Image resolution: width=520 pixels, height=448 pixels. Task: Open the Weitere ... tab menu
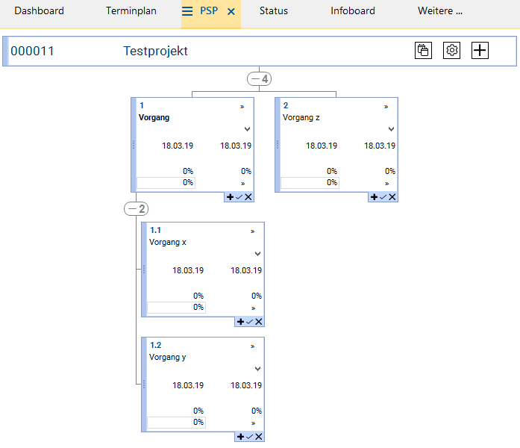point(439,11)
